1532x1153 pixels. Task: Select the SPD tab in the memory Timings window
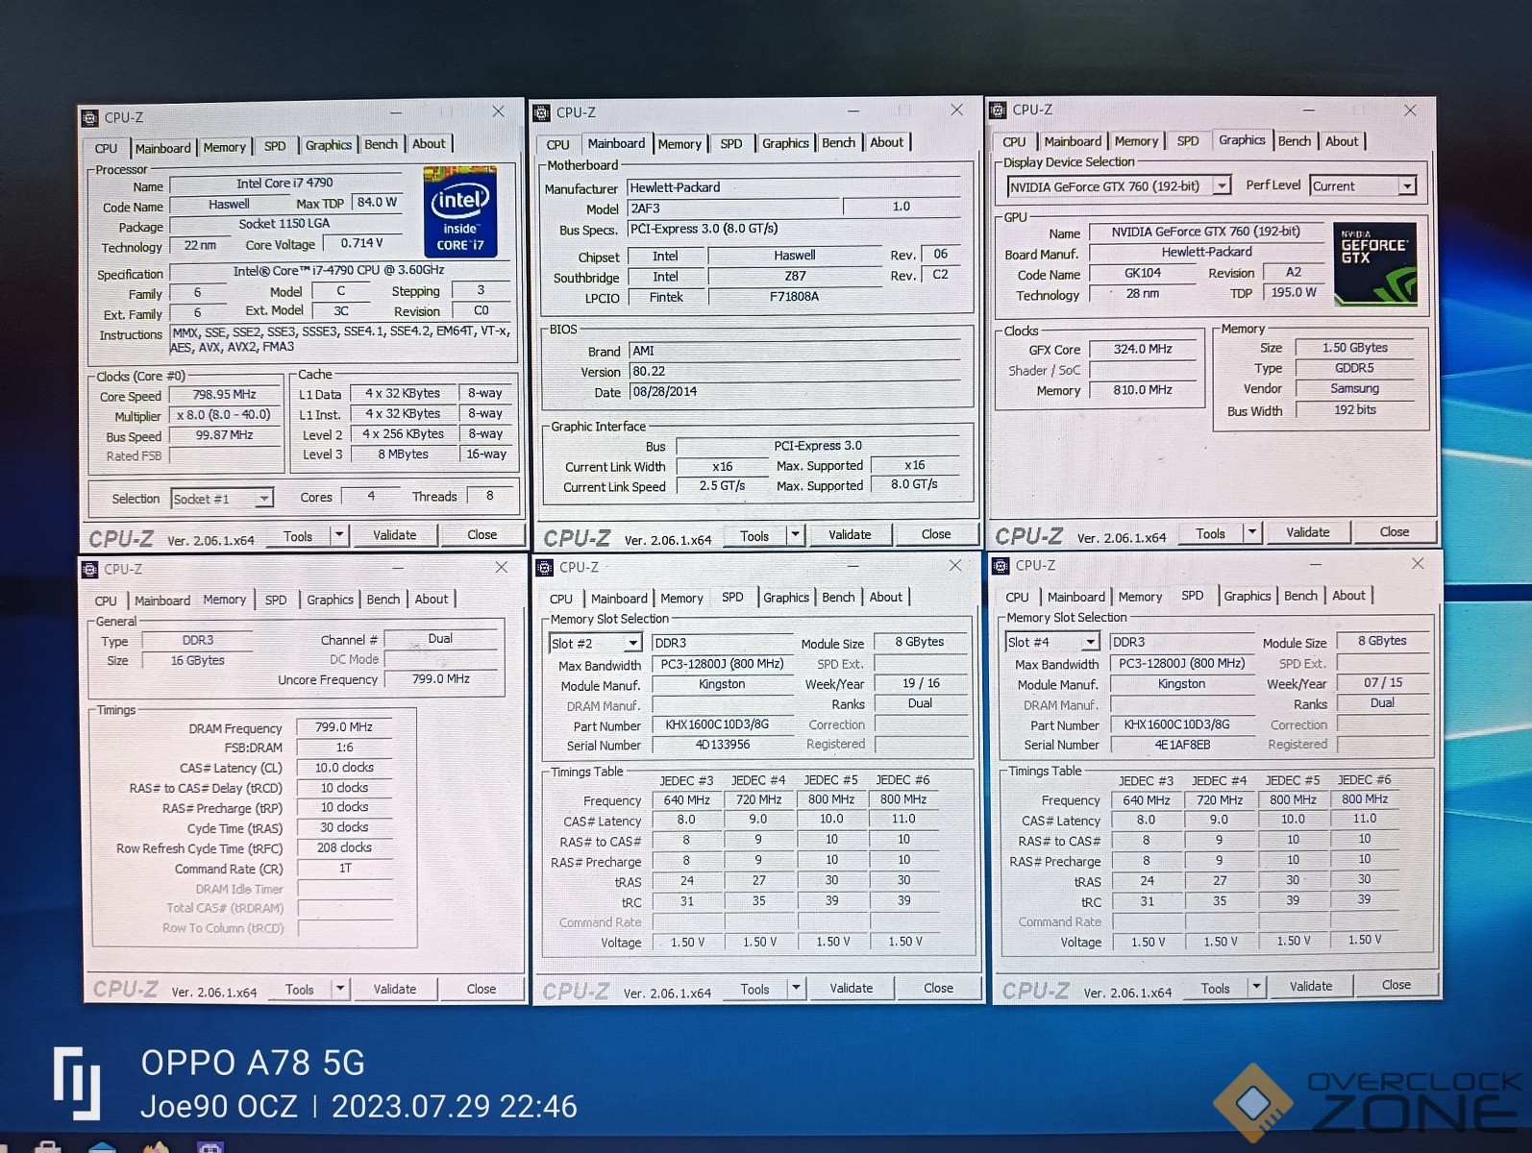276,600
